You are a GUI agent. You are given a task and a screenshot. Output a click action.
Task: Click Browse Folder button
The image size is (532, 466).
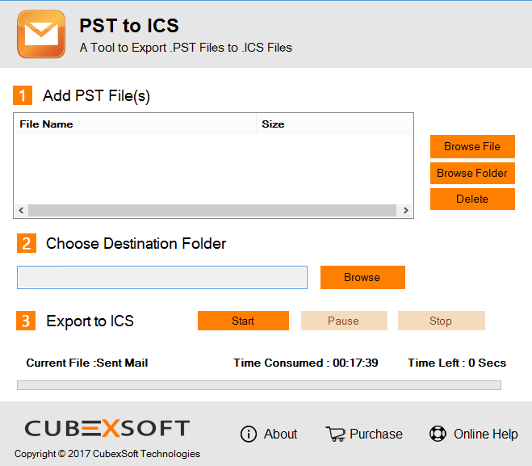(472, 173)
